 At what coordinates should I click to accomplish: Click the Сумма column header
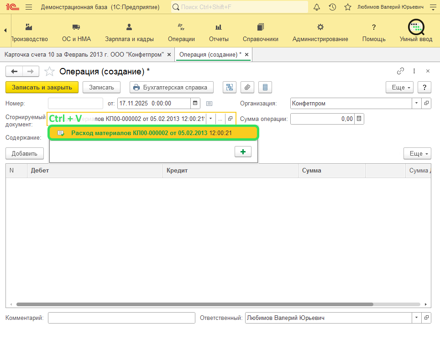[332, 171]
